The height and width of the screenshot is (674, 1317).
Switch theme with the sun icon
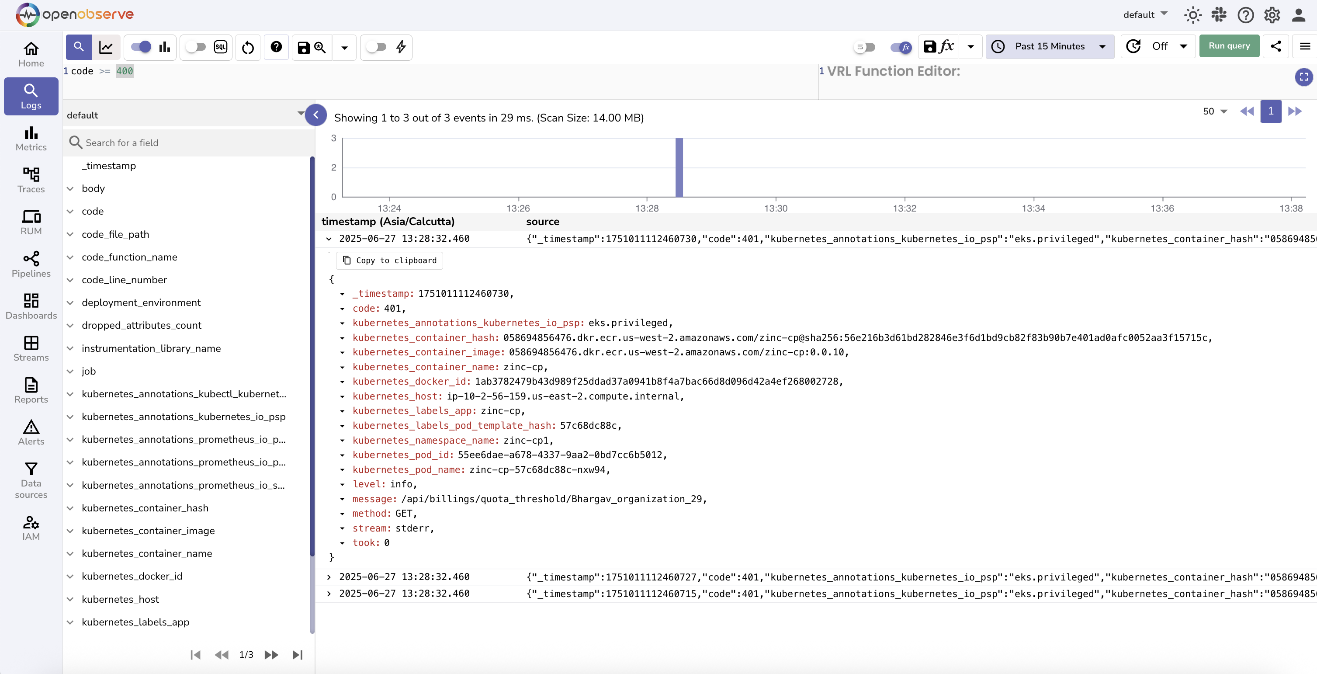(x=1192, y=15)
